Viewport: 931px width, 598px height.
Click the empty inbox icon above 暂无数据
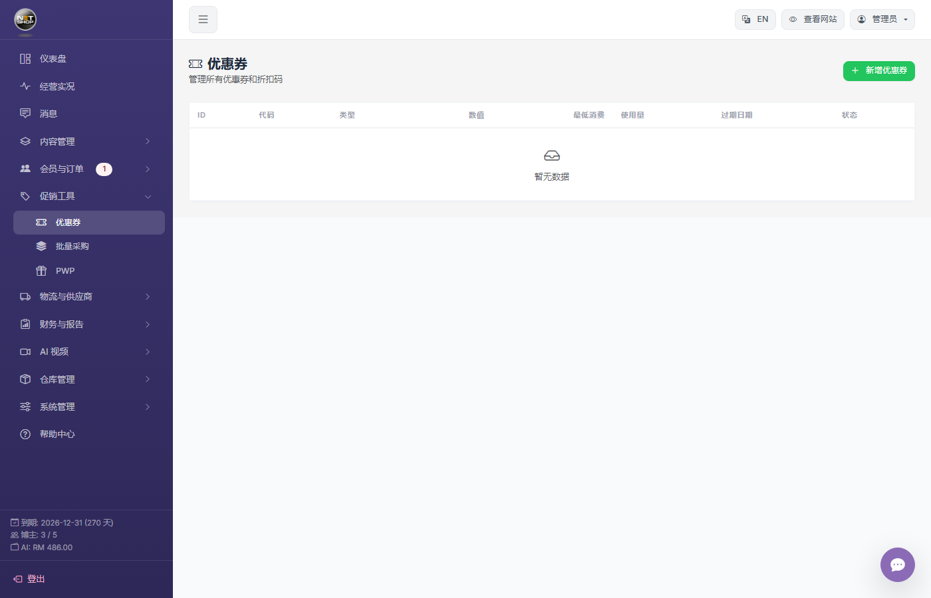(552, 155)
